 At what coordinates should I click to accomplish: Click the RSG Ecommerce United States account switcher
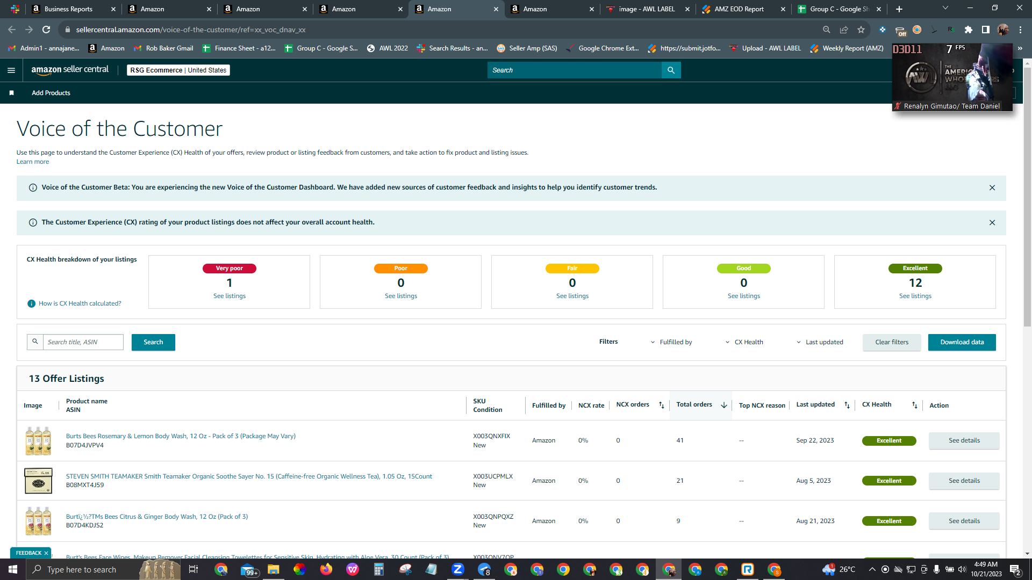coord(178,70)
